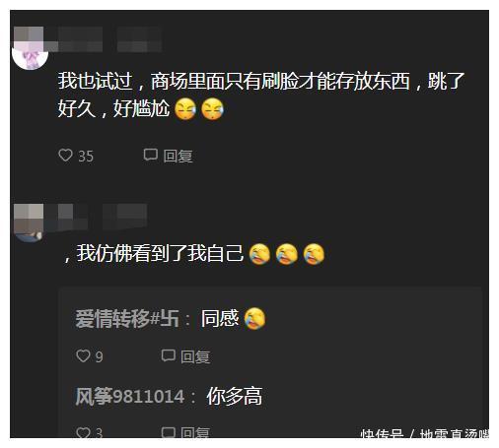
Task: Like the 你多高 reply with 3 likes
Action: coord(83,432)
